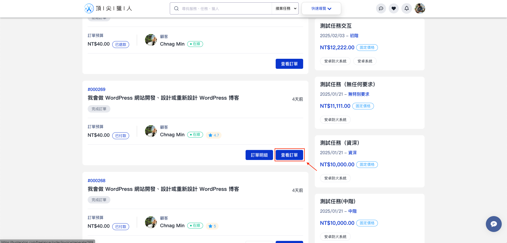Image resolution: width=507 pixels, height=243 pixels.
Task: Click the highlighted 查看訂單 button
Action: (x=289, y=155)
